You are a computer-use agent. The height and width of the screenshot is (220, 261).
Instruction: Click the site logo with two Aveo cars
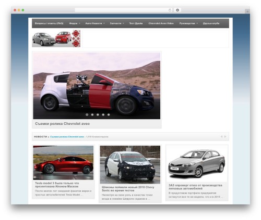(56, 38)
